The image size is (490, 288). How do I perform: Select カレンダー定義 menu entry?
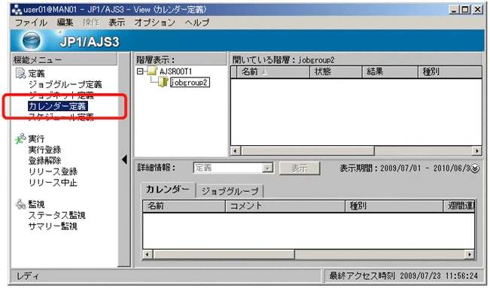point(57,106)
